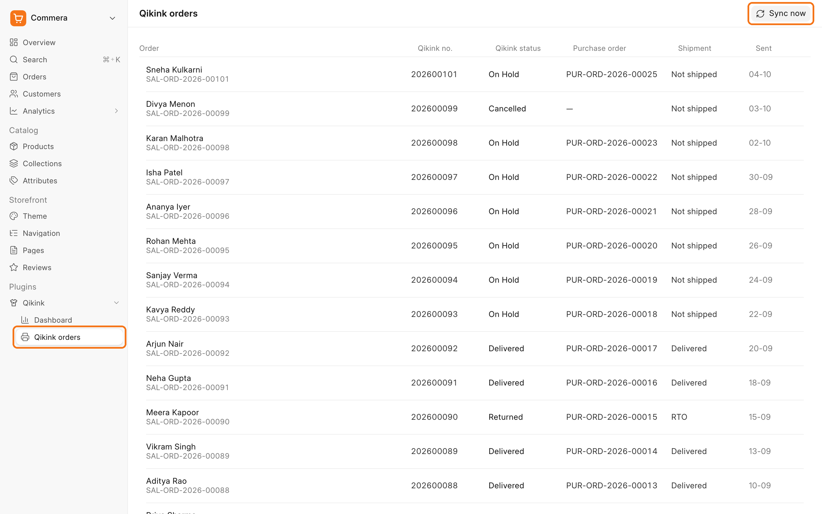Open the Products menu item

pyautogui.click(x=64, y=146)
